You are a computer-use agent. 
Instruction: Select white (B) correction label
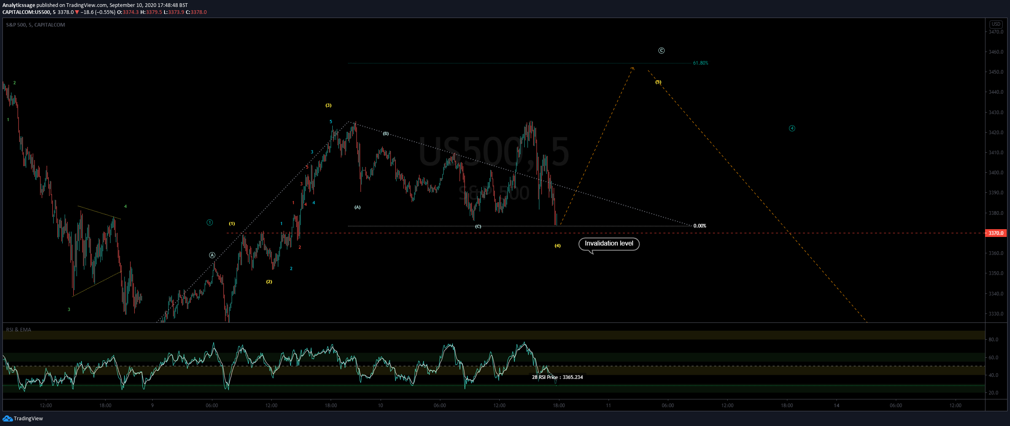[x=386, y=134]
